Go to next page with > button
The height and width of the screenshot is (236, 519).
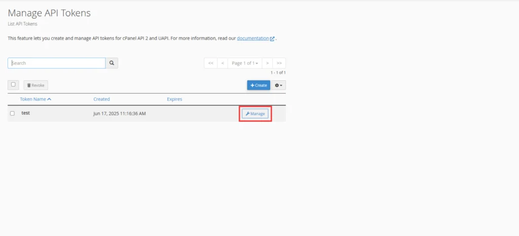[268, 63]
